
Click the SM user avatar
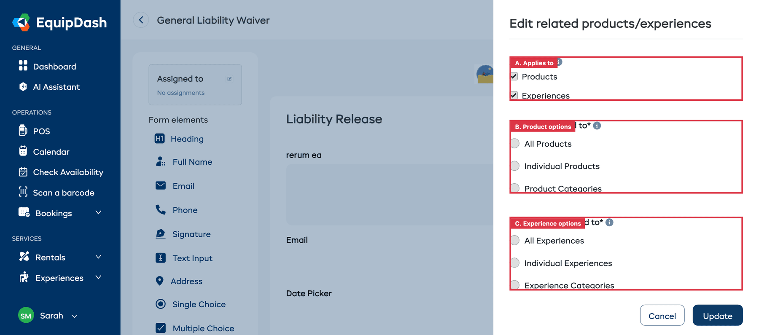click(x=26, y=315)
